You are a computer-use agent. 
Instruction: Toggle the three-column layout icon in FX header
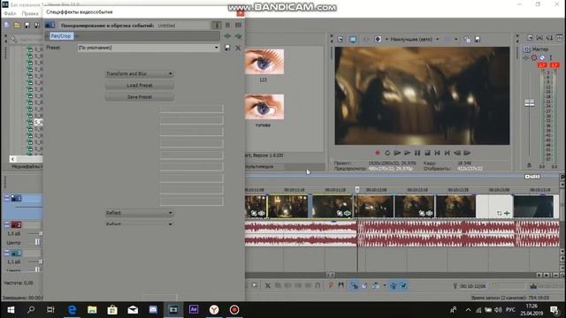coord(238,26)
